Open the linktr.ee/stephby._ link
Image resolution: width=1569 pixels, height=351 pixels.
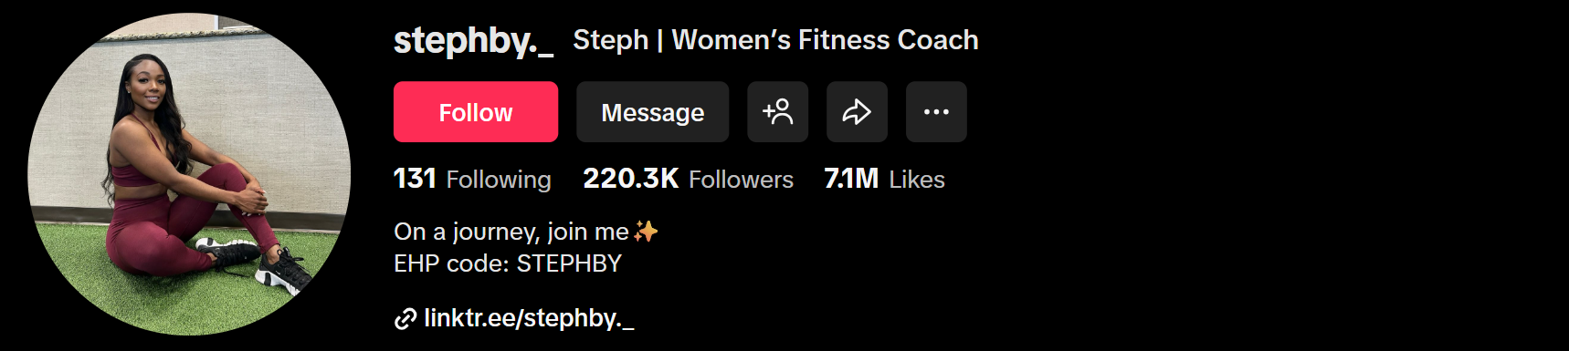click(x=529, y=318)
